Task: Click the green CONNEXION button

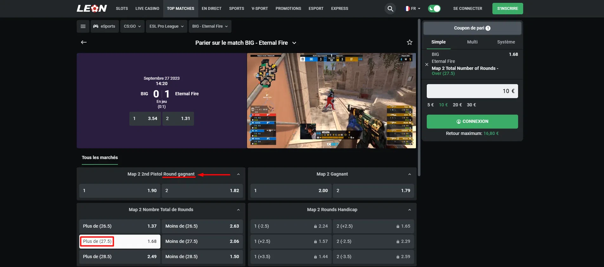Action: point(472,122)
